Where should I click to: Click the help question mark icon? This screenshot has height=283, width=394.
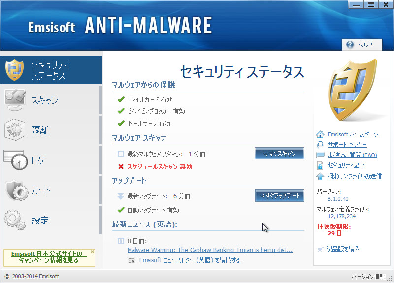click(350, 45)
